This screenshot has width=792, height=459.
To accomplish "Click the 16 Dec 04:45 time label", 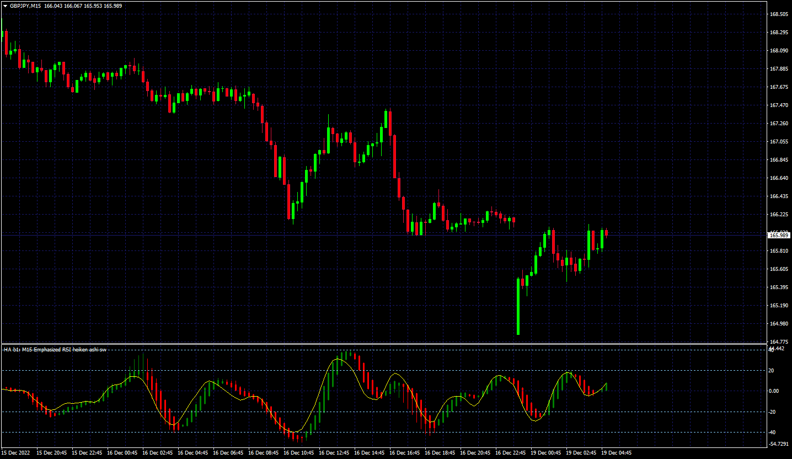I will point(193,453).
